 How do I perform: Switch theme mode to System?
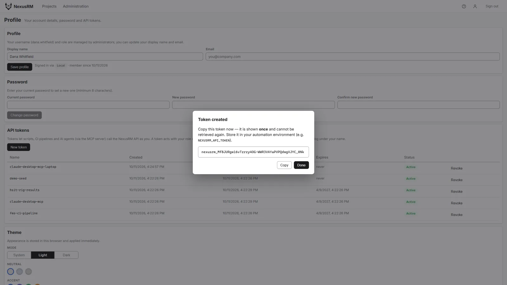coord(19,255)
